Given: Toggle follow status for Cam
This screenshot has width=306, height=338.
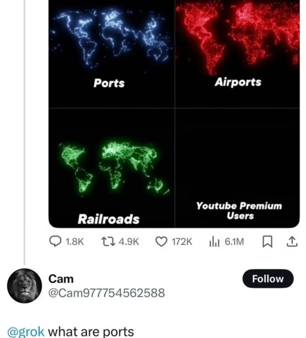Looking at the screenshot, I should (x=267, y=279).
